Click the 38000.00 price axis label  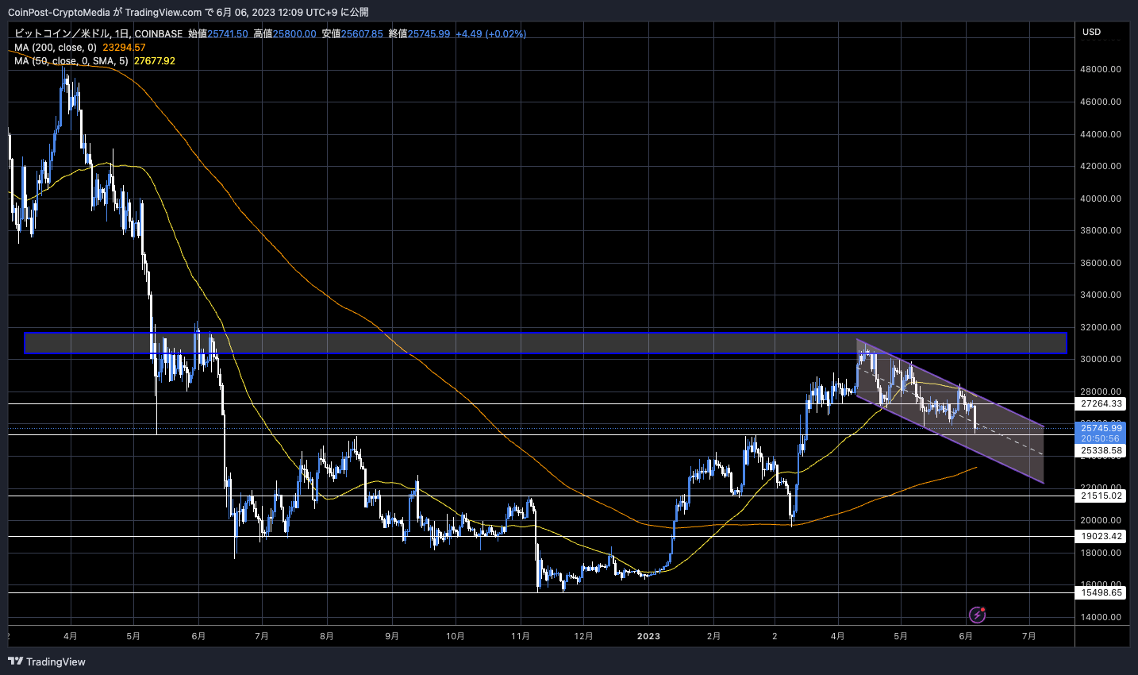(x=1101, y=230)
